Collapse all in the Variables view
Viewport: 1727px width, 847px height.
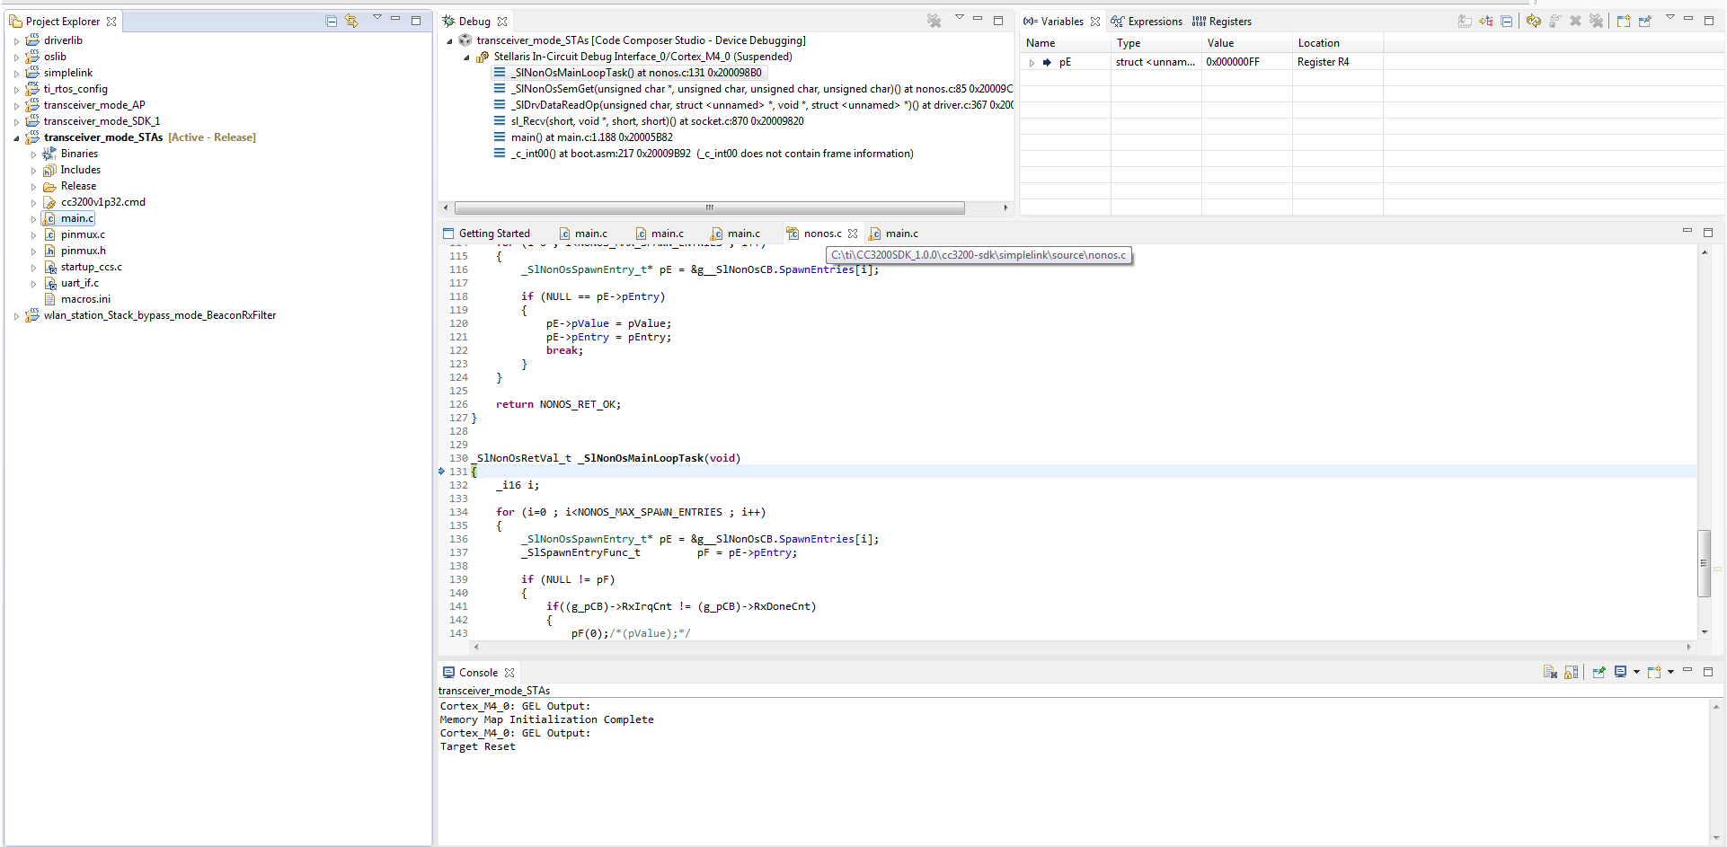[x=1507, y=21]
